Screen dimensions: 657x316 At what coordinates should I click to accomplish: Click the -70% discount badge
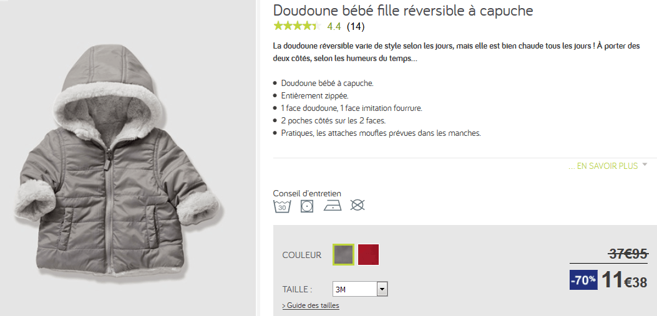584,280
